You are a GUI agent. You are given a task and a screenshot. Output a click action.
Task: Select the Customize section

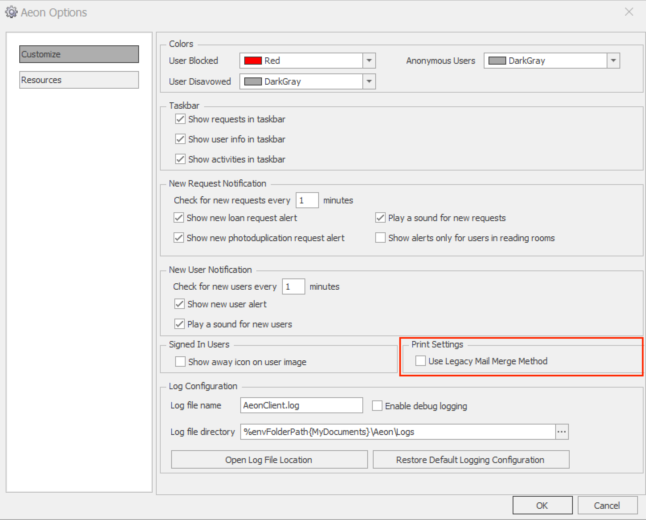[79, 54]
